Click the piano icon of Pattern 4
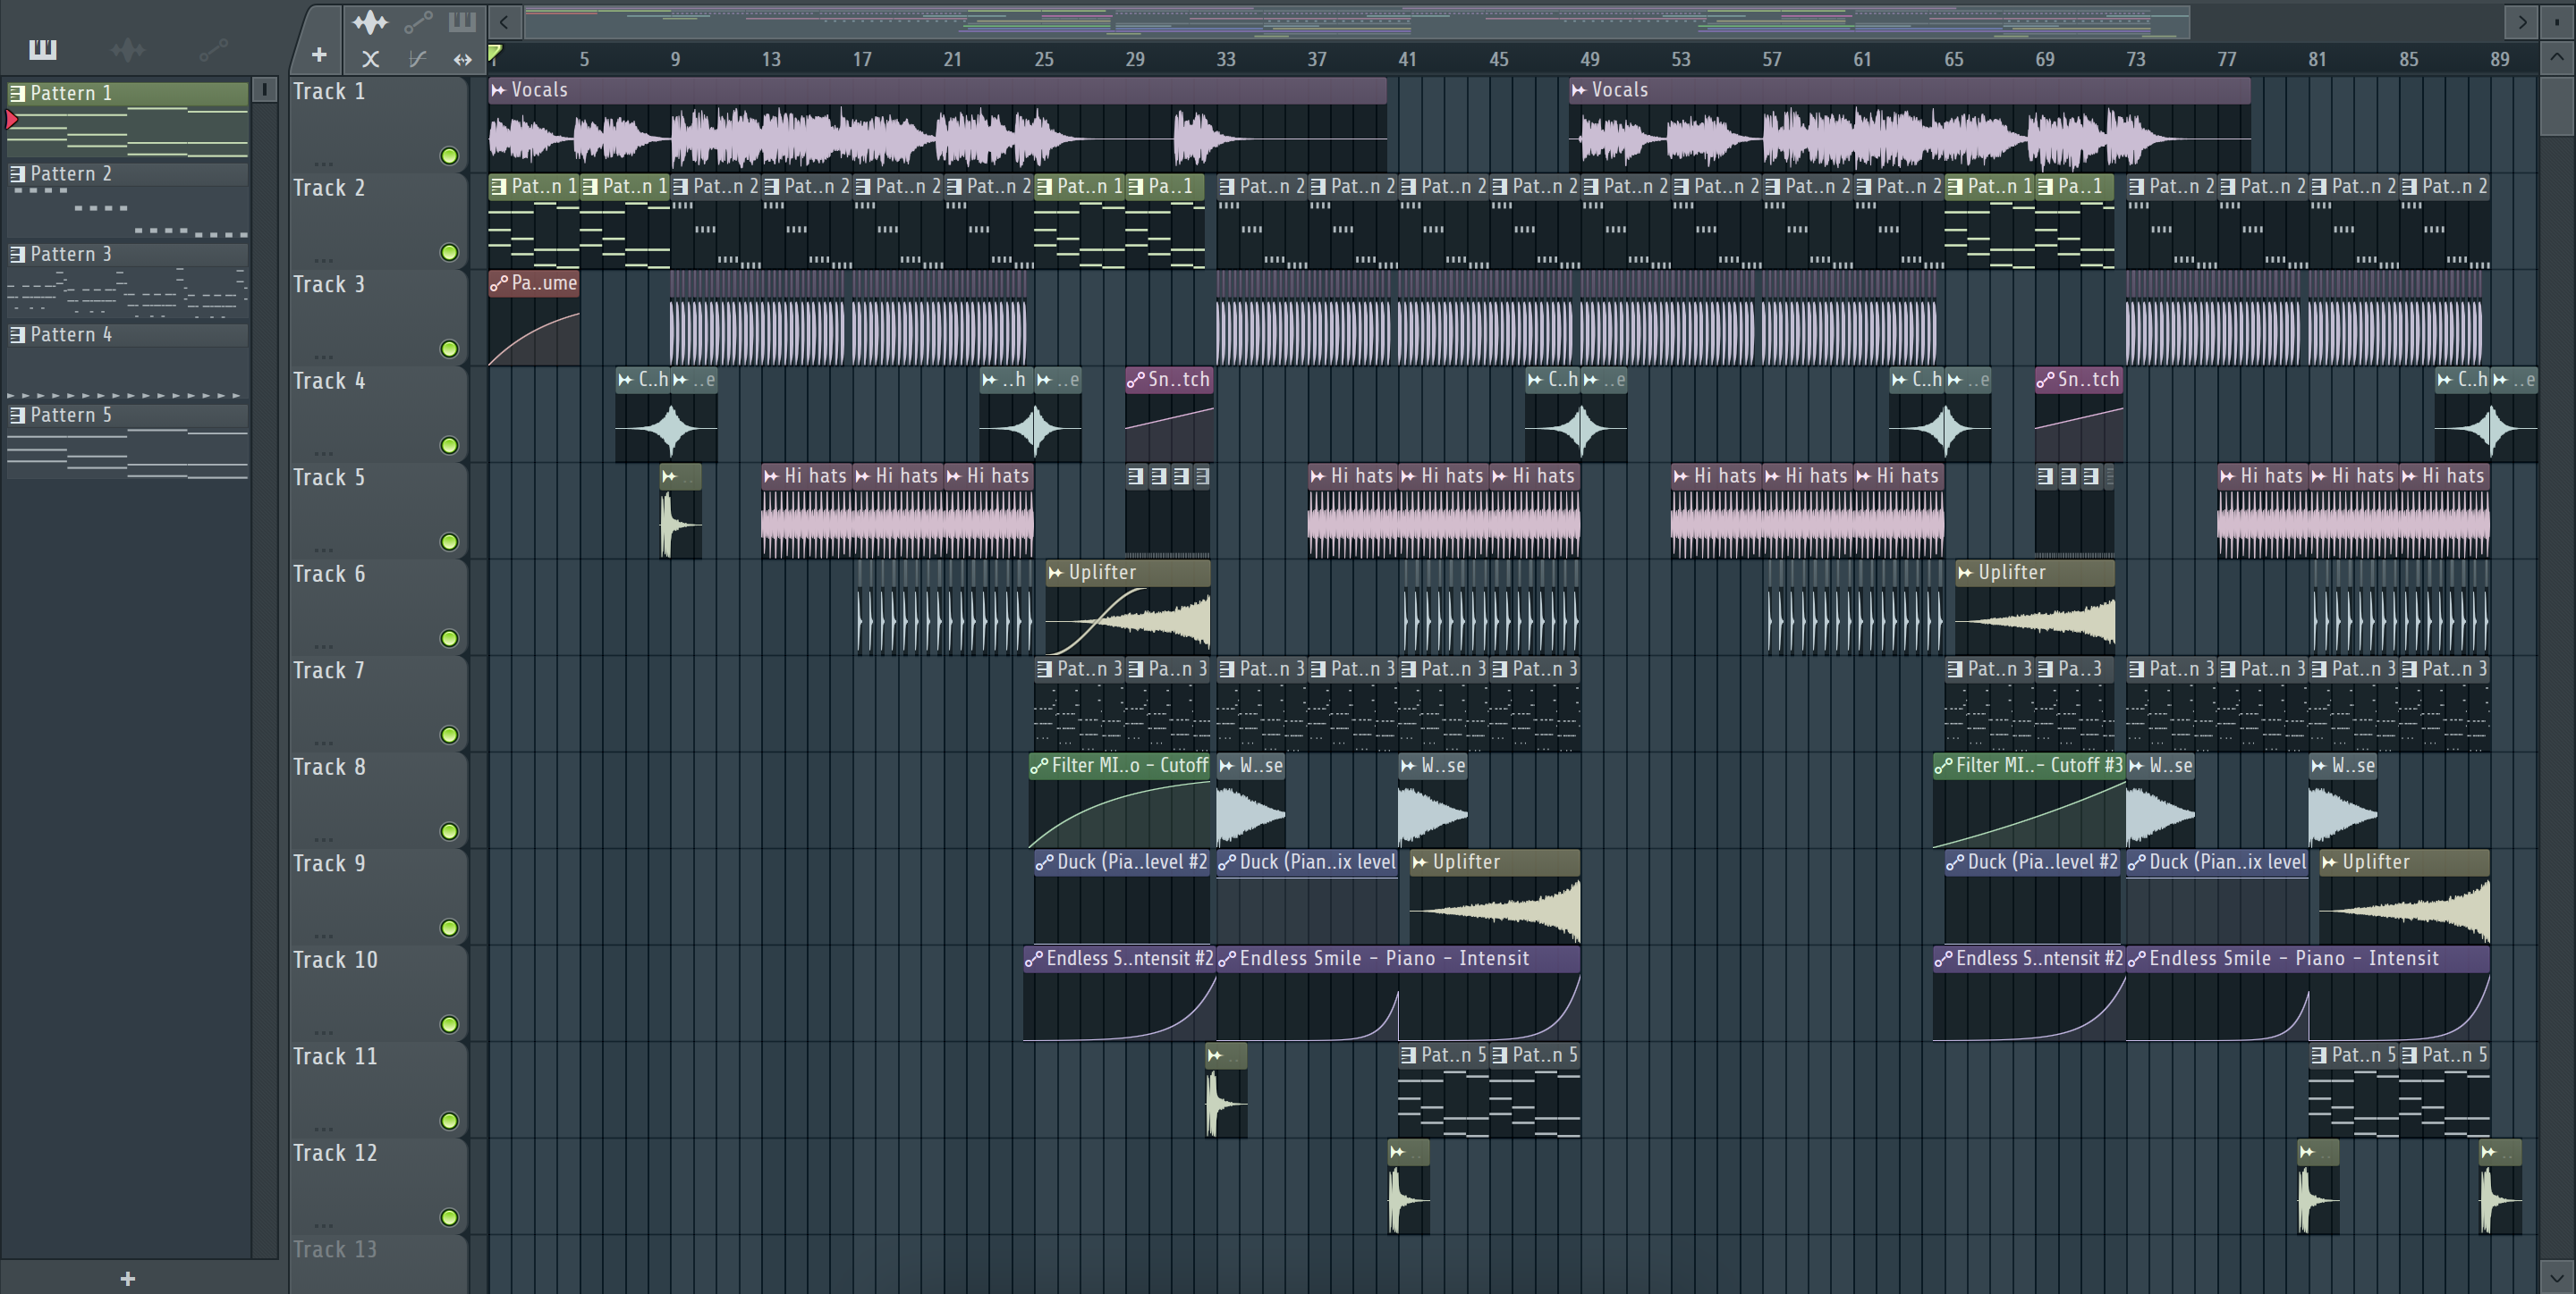The width and height of the screenshot is (2576, 1294). click(x=18, y=335)
